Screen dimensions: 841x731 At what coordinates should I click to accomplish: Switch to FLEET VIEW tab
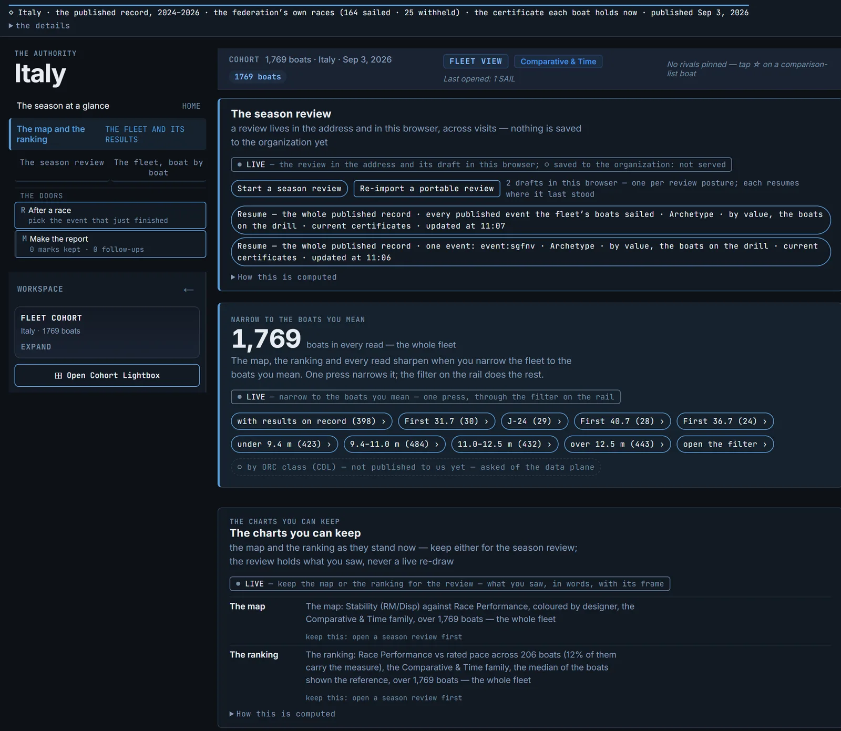click(476, 61)
